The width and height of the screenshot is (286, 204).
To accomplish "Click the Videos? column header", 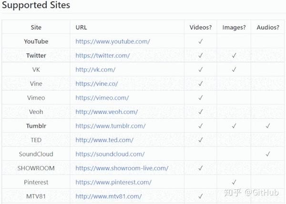I will (x=201, y=27).
